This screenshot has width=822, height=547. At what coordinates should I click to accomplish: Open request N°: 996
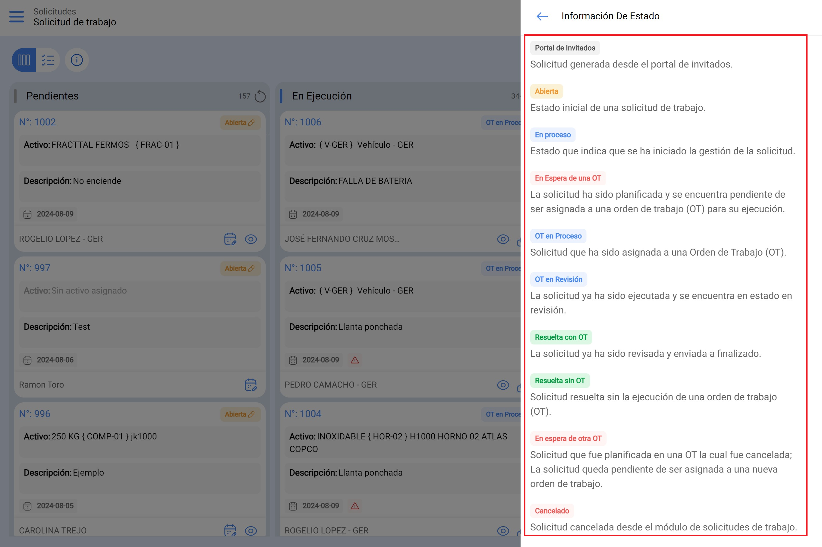(35, 414)
